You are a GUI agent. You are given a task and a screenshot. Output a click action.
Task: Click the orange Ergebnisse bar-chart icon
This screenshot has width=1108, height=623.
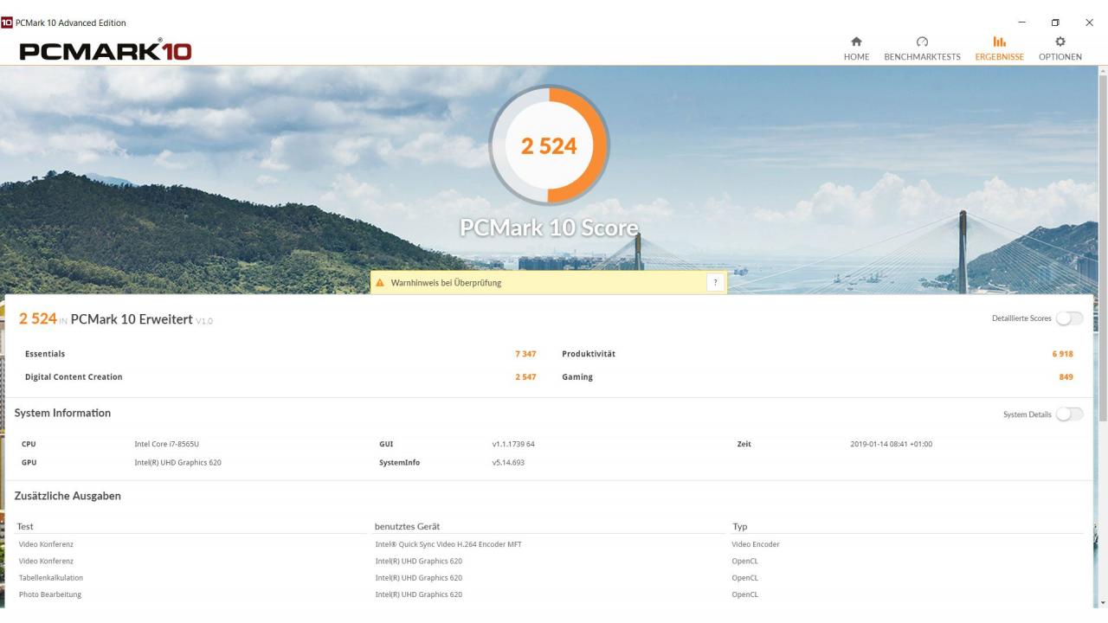click(999, 41)
